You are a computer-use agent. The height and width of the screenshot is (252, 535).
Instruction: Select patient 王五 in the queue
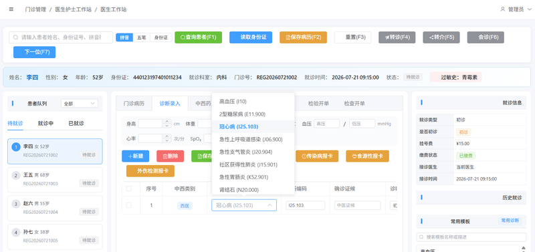[55, 180]
